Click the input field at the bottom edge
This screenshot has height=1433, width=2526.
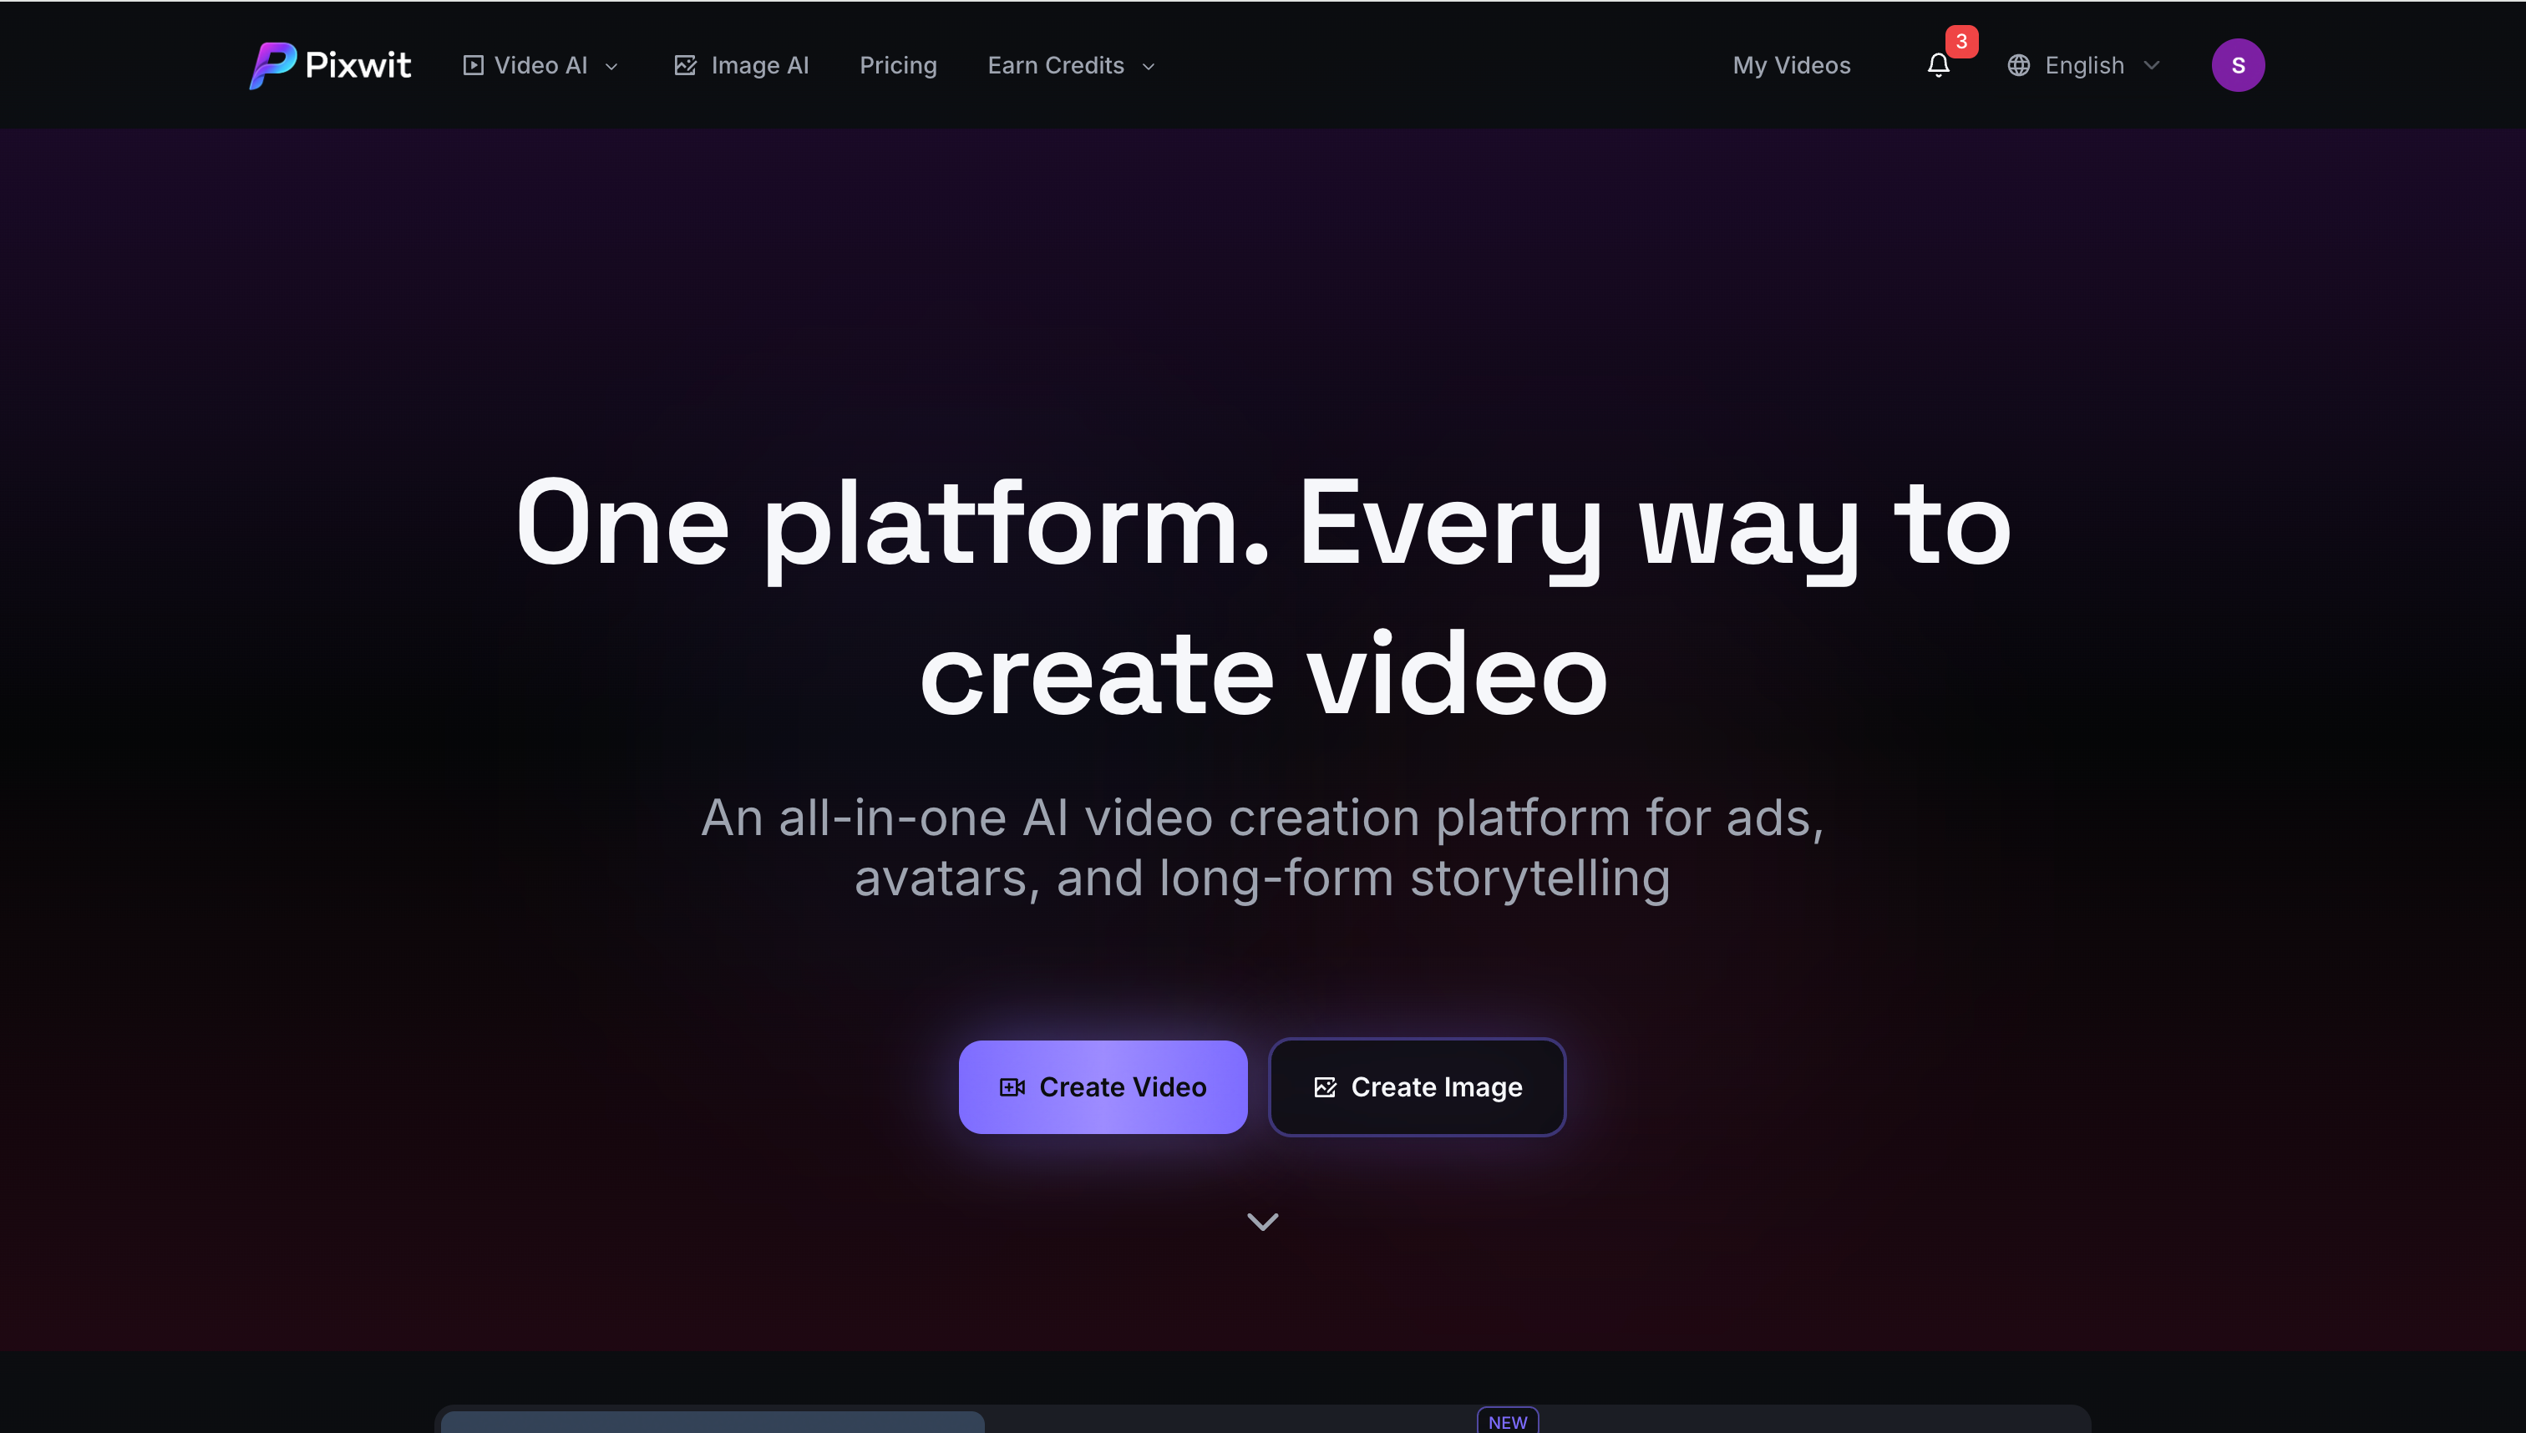pos(713,1425)
